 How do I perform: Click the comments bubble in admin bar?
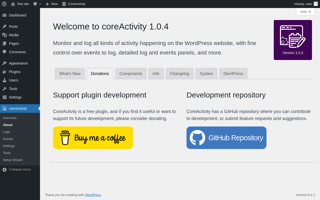tap(35, 4)
